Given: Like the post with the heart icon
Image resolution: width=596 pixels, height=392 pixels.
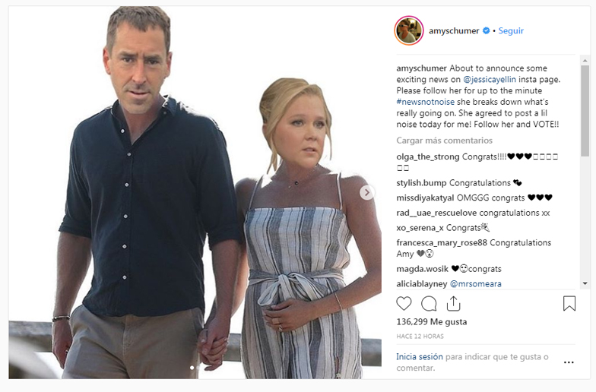Looking at the screenshot, I should [x=404, y=304].
